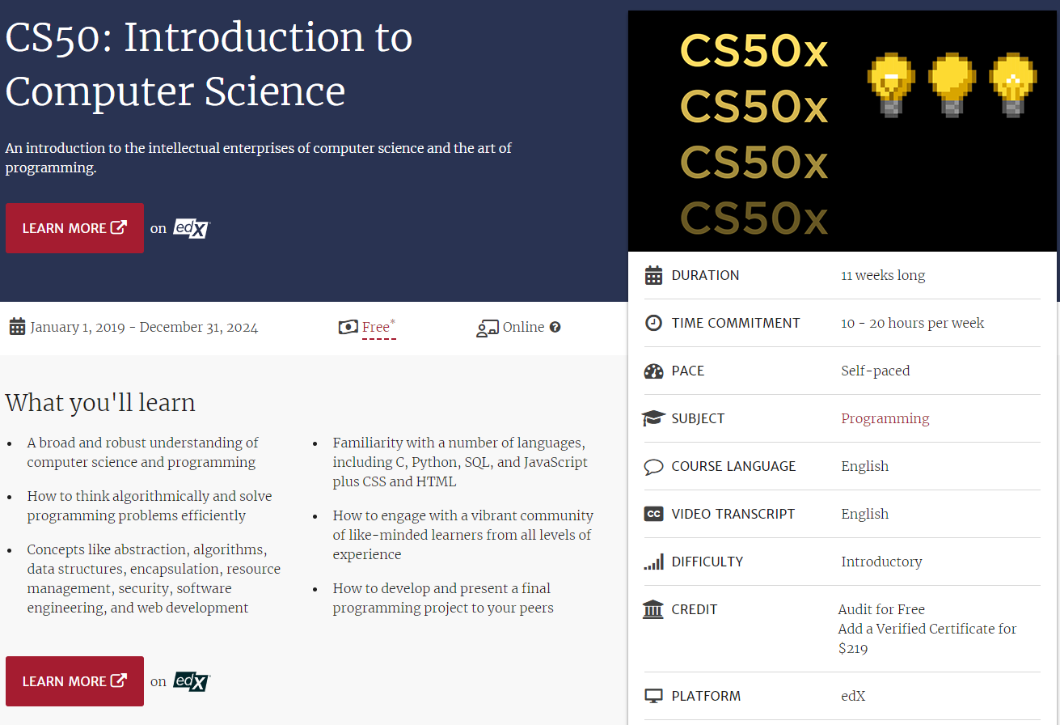Image resolution: width=1060 pixels, height=725 pixels.
Task: Click the "Introductory" difficulty value
Action: (881, 562)
